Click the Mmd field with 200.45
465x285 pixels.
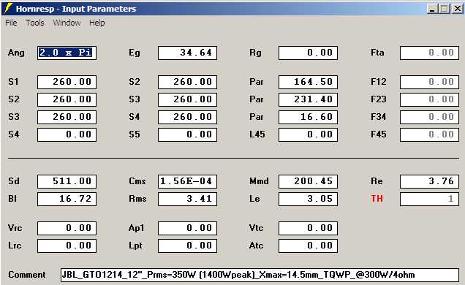coord(308,181)
